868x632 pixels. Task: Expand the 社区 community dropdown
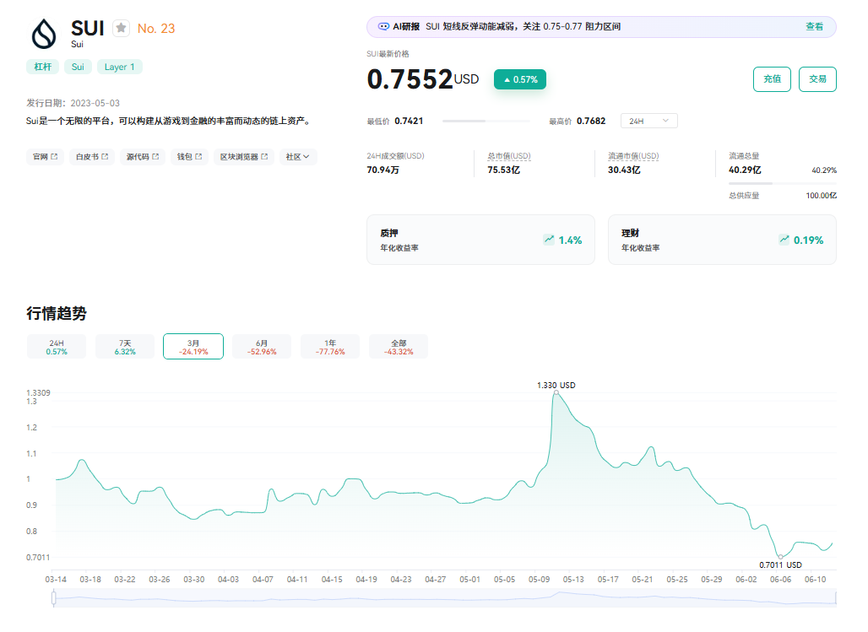[x=298, y=157]
